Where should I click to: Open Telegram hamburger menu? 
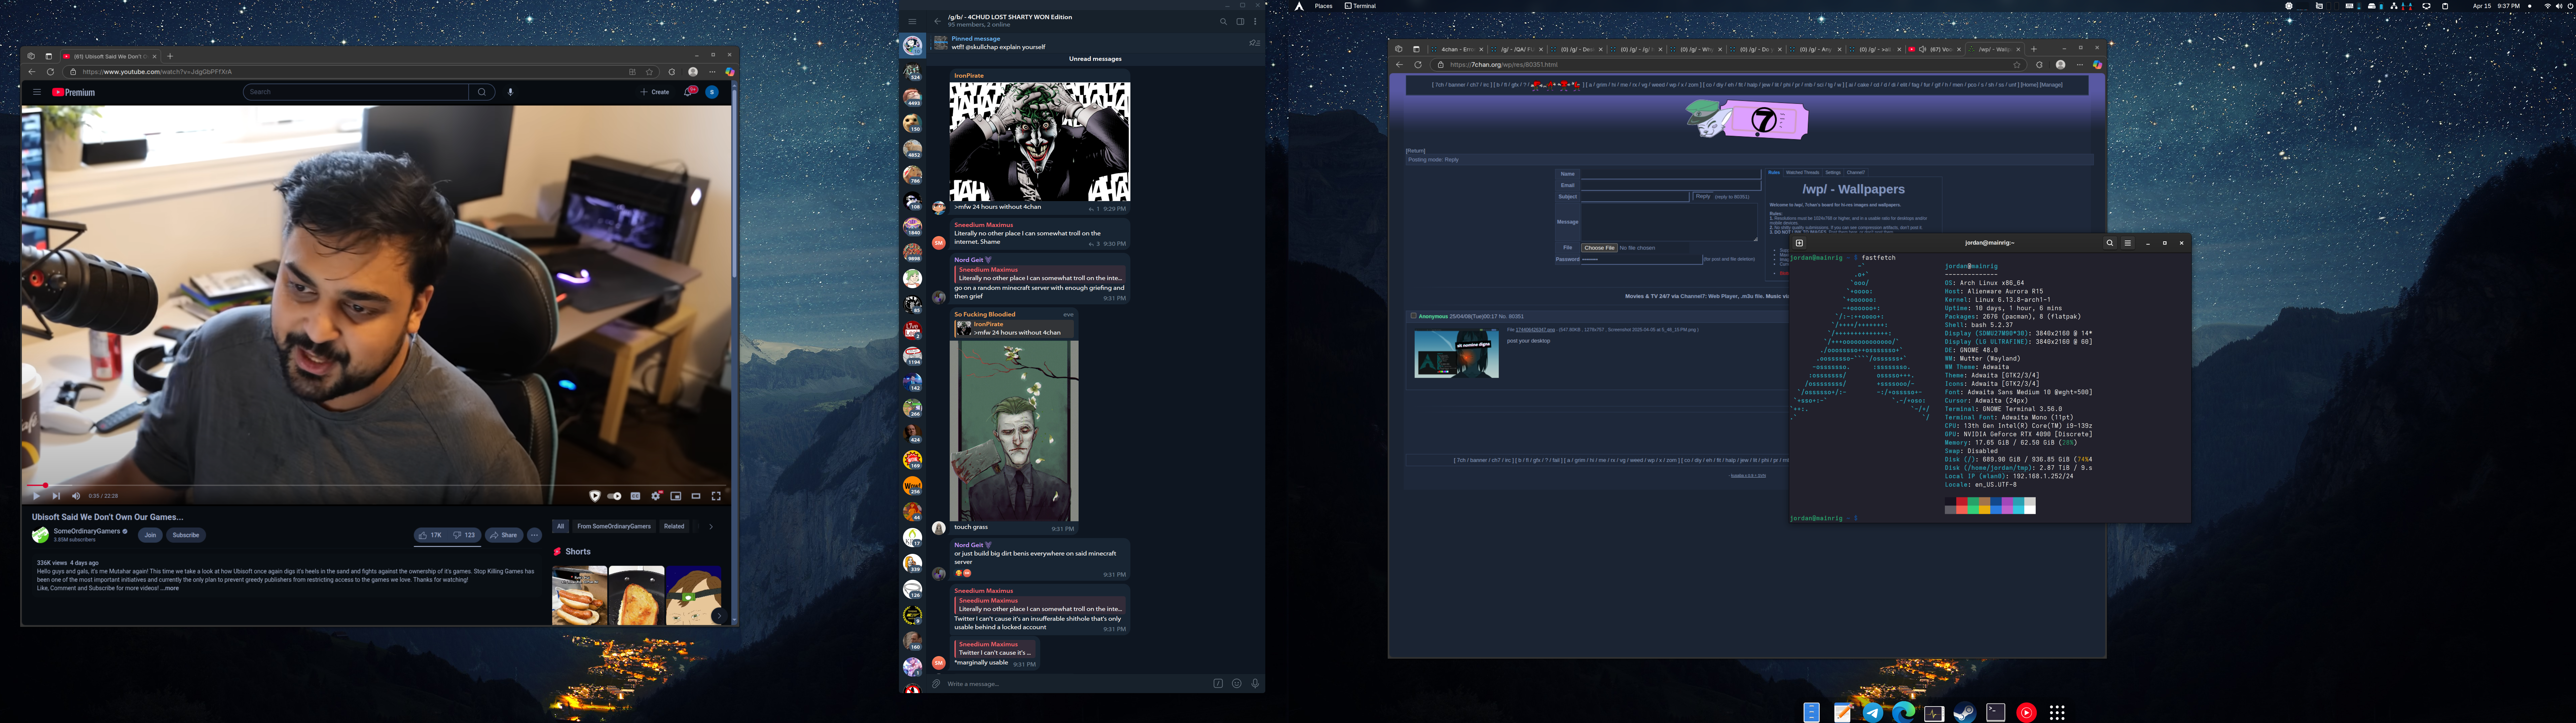912,21
